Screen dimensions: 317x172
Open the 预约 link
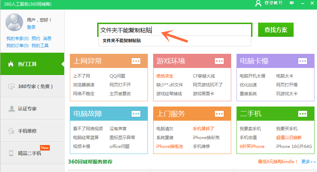tap(36, 38)
